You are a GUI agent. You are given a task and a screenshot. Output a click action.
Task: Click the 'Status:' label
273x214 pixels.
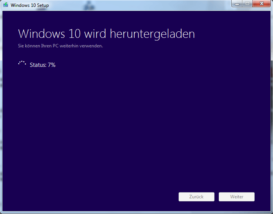(38, 65)
